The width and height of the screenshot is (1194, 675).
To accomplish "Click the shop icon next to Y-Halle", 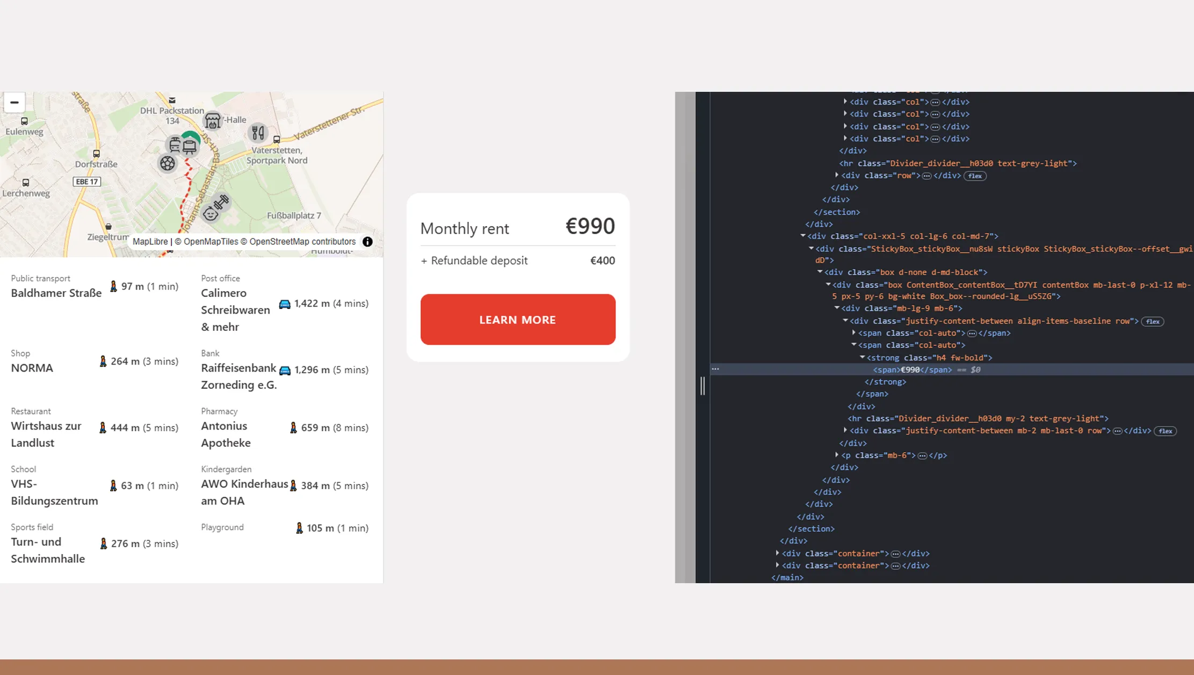I will click(213, 121).
